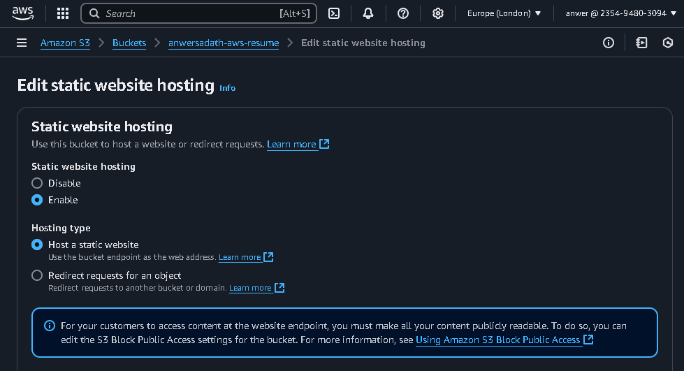The height and width of the screenshot is (371, 684).
Task: Go to the AWS console home via the logo
Action: coord(22,13)
